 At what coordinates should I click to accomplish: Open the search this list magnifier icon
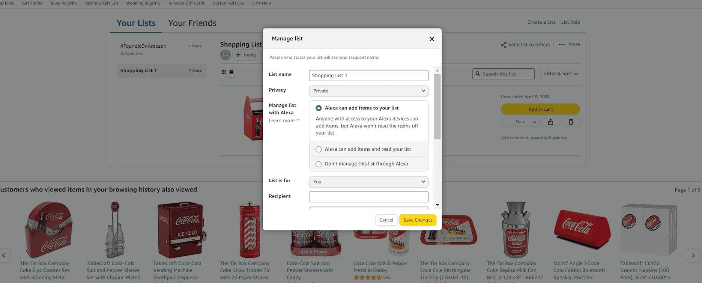[x=478, y=74]
